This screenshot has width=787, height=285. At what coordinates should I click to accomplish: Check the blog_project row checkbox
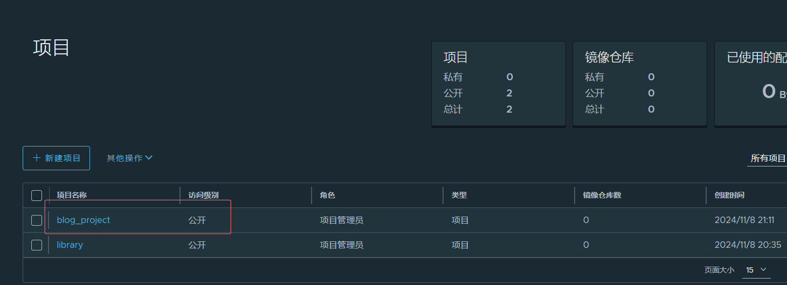point(37,220)
